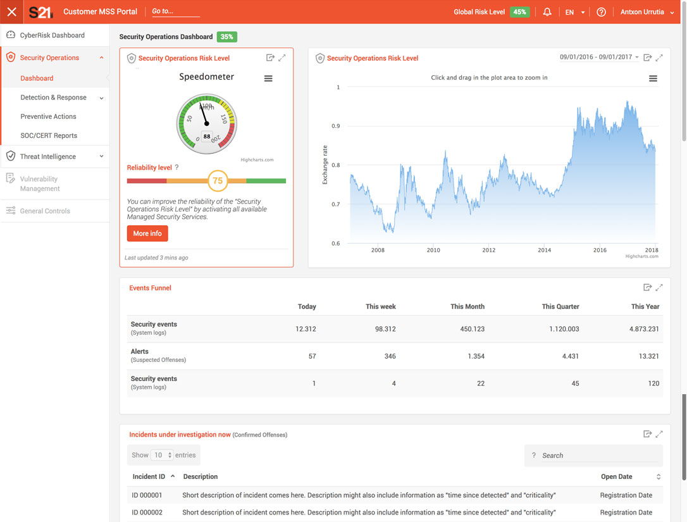Sort incidents by Open Date column
The height and width of the screenshot is (522, 687).
click(x=658, y=476)
